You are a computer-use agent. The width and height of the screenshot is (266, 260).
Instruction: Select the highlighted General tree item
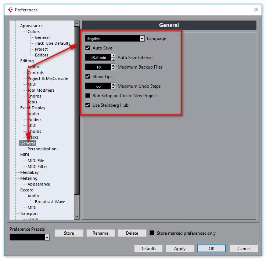(x=28, y=143)
